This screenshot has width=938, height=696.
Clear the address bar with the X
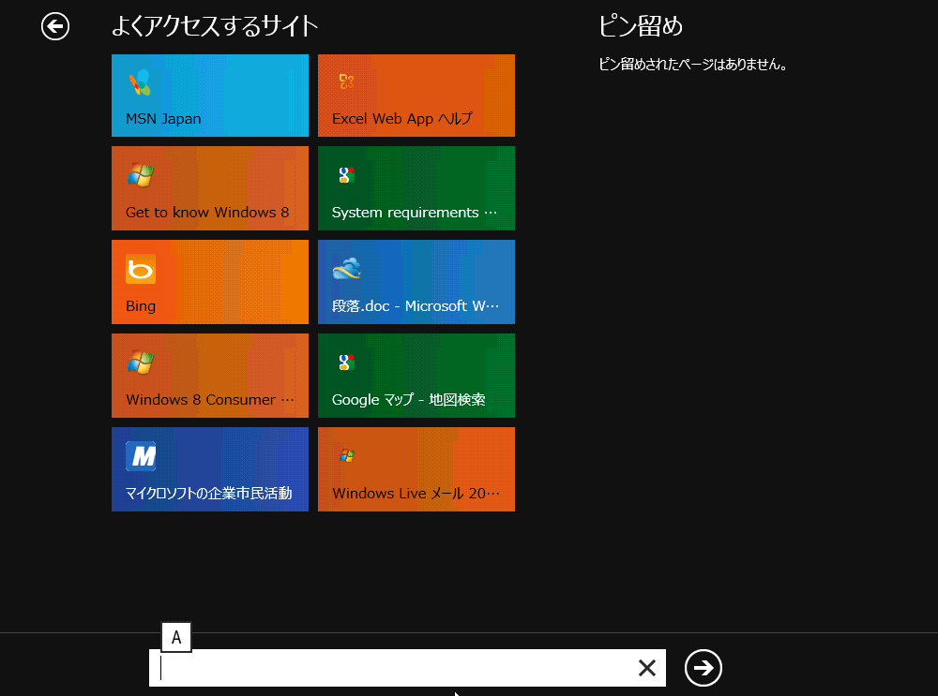(647, 668)
